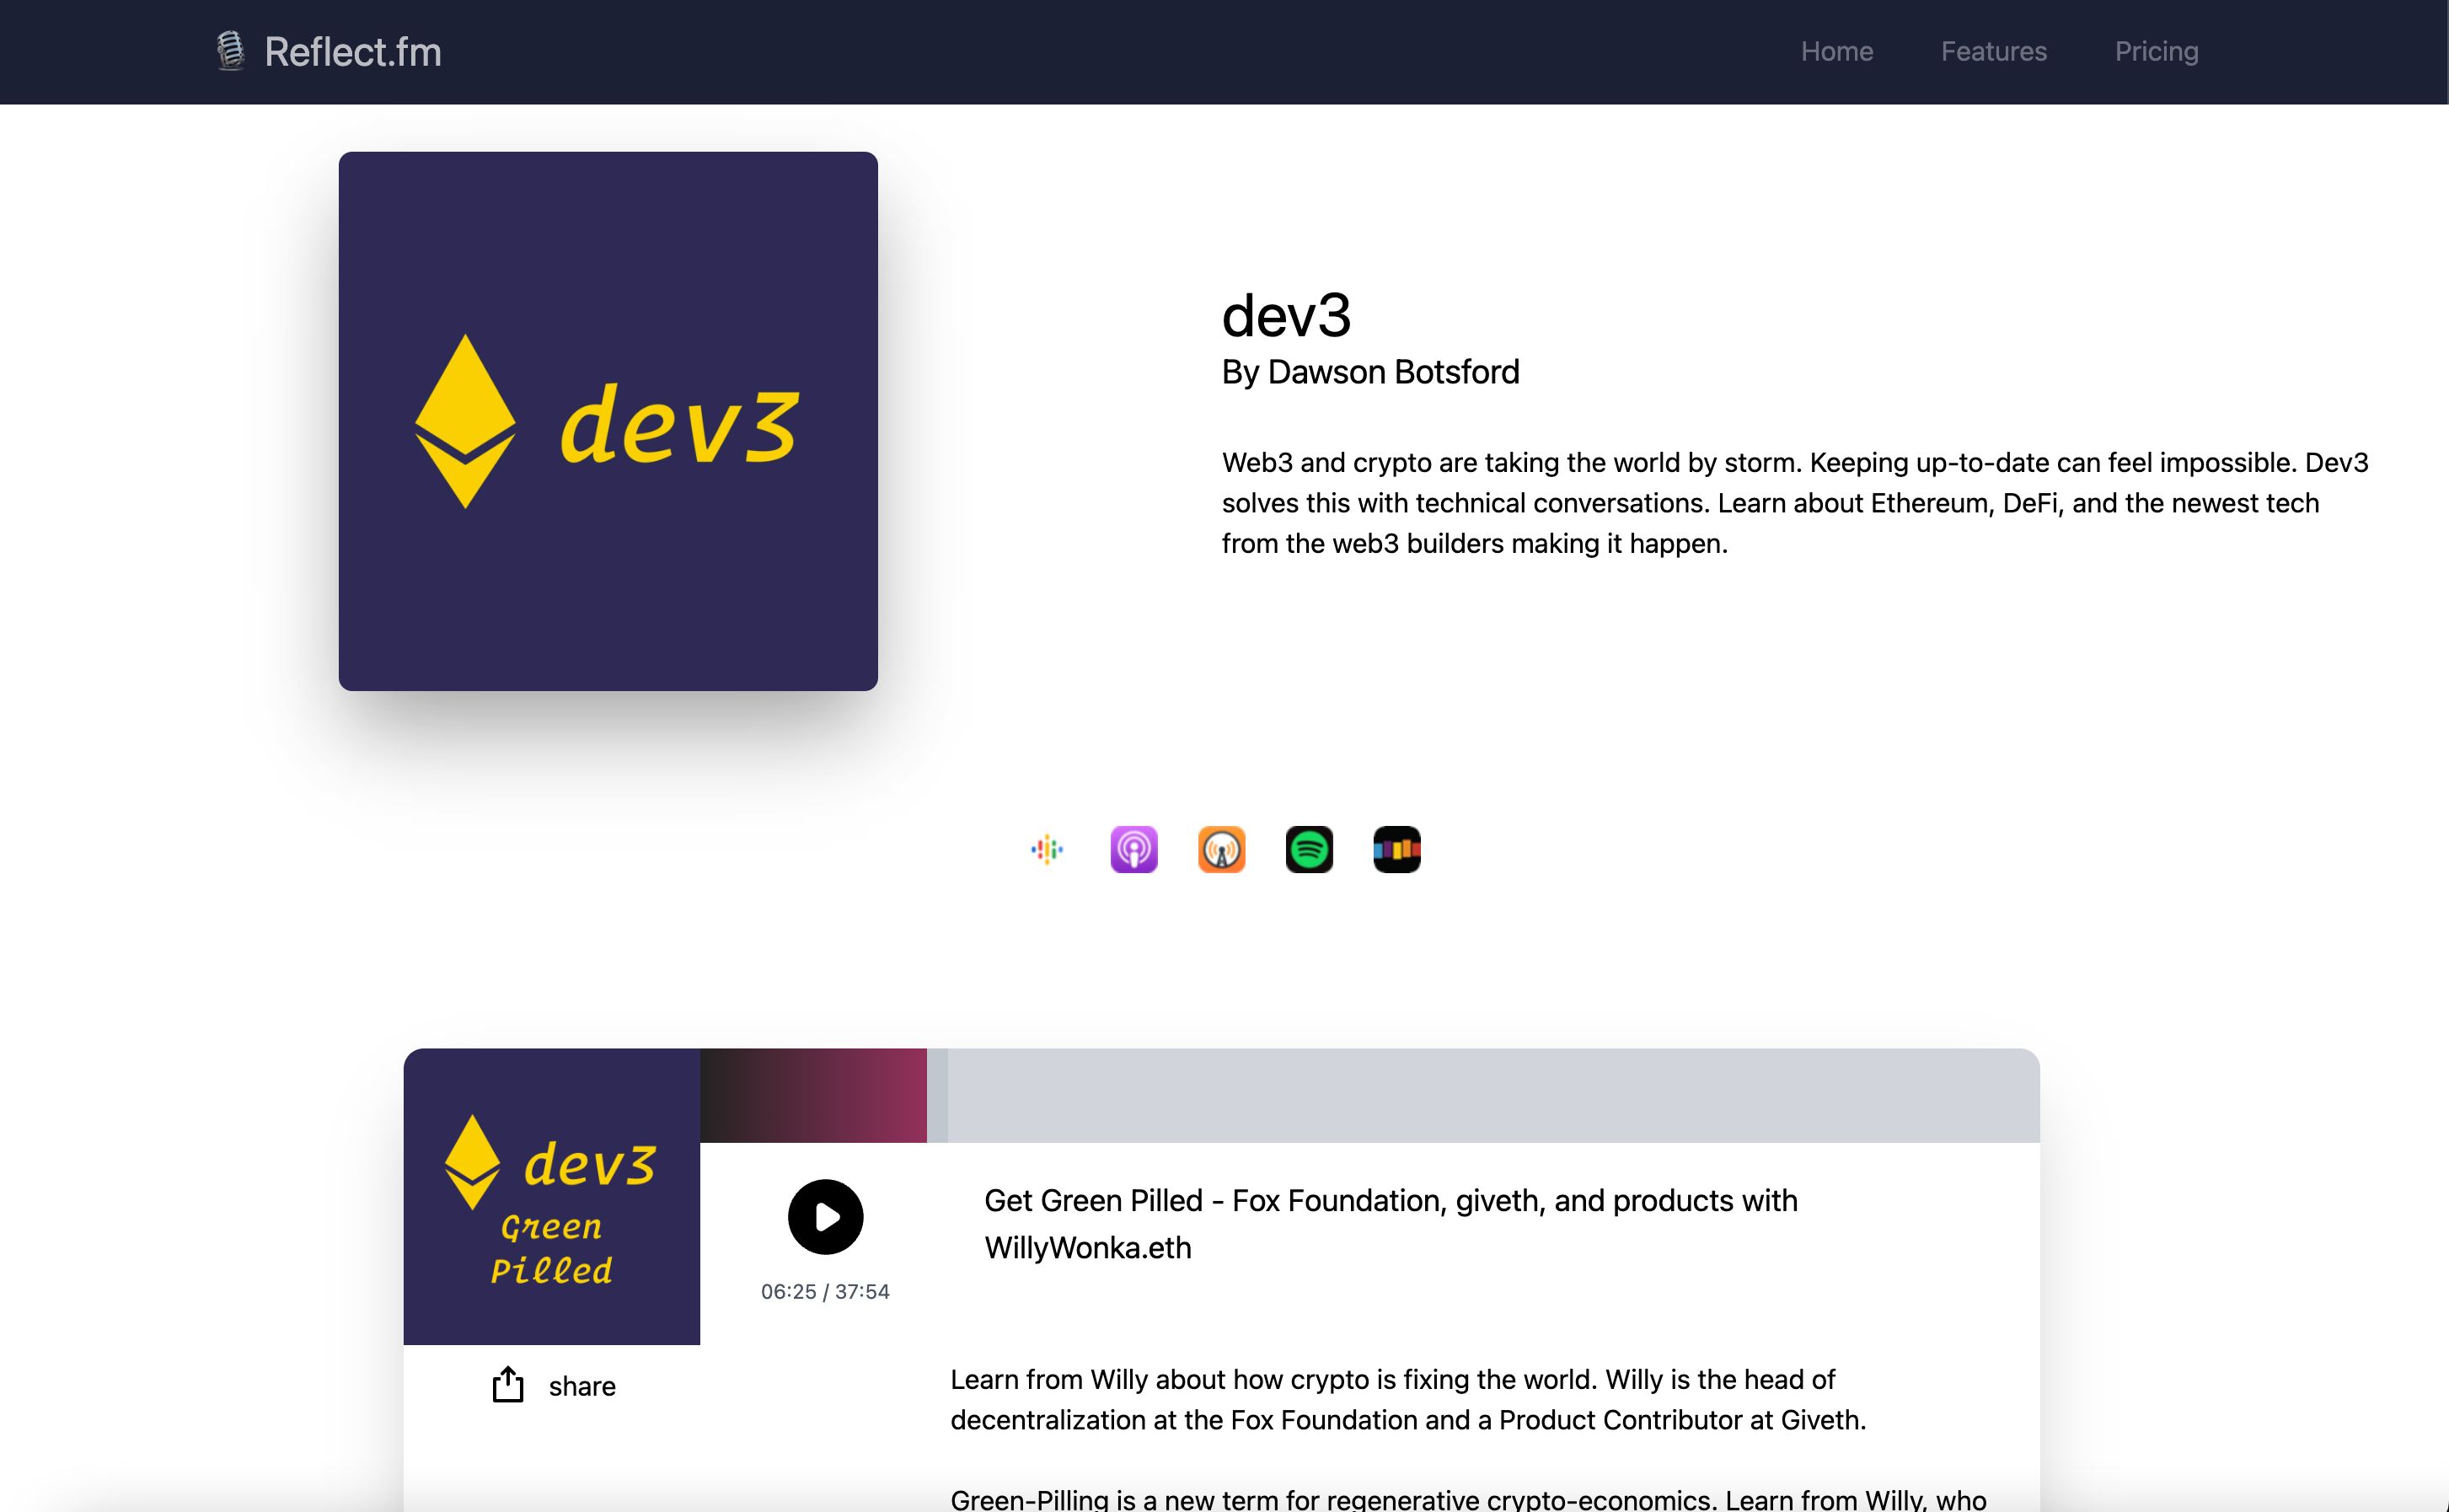Click the Reflect.fm logo link
The height and width of the screenshot is (1512, 2449).
[x=325, y=51]
